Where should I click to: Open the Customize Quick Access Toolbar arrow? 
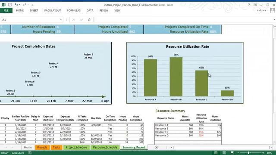point(32,5)
